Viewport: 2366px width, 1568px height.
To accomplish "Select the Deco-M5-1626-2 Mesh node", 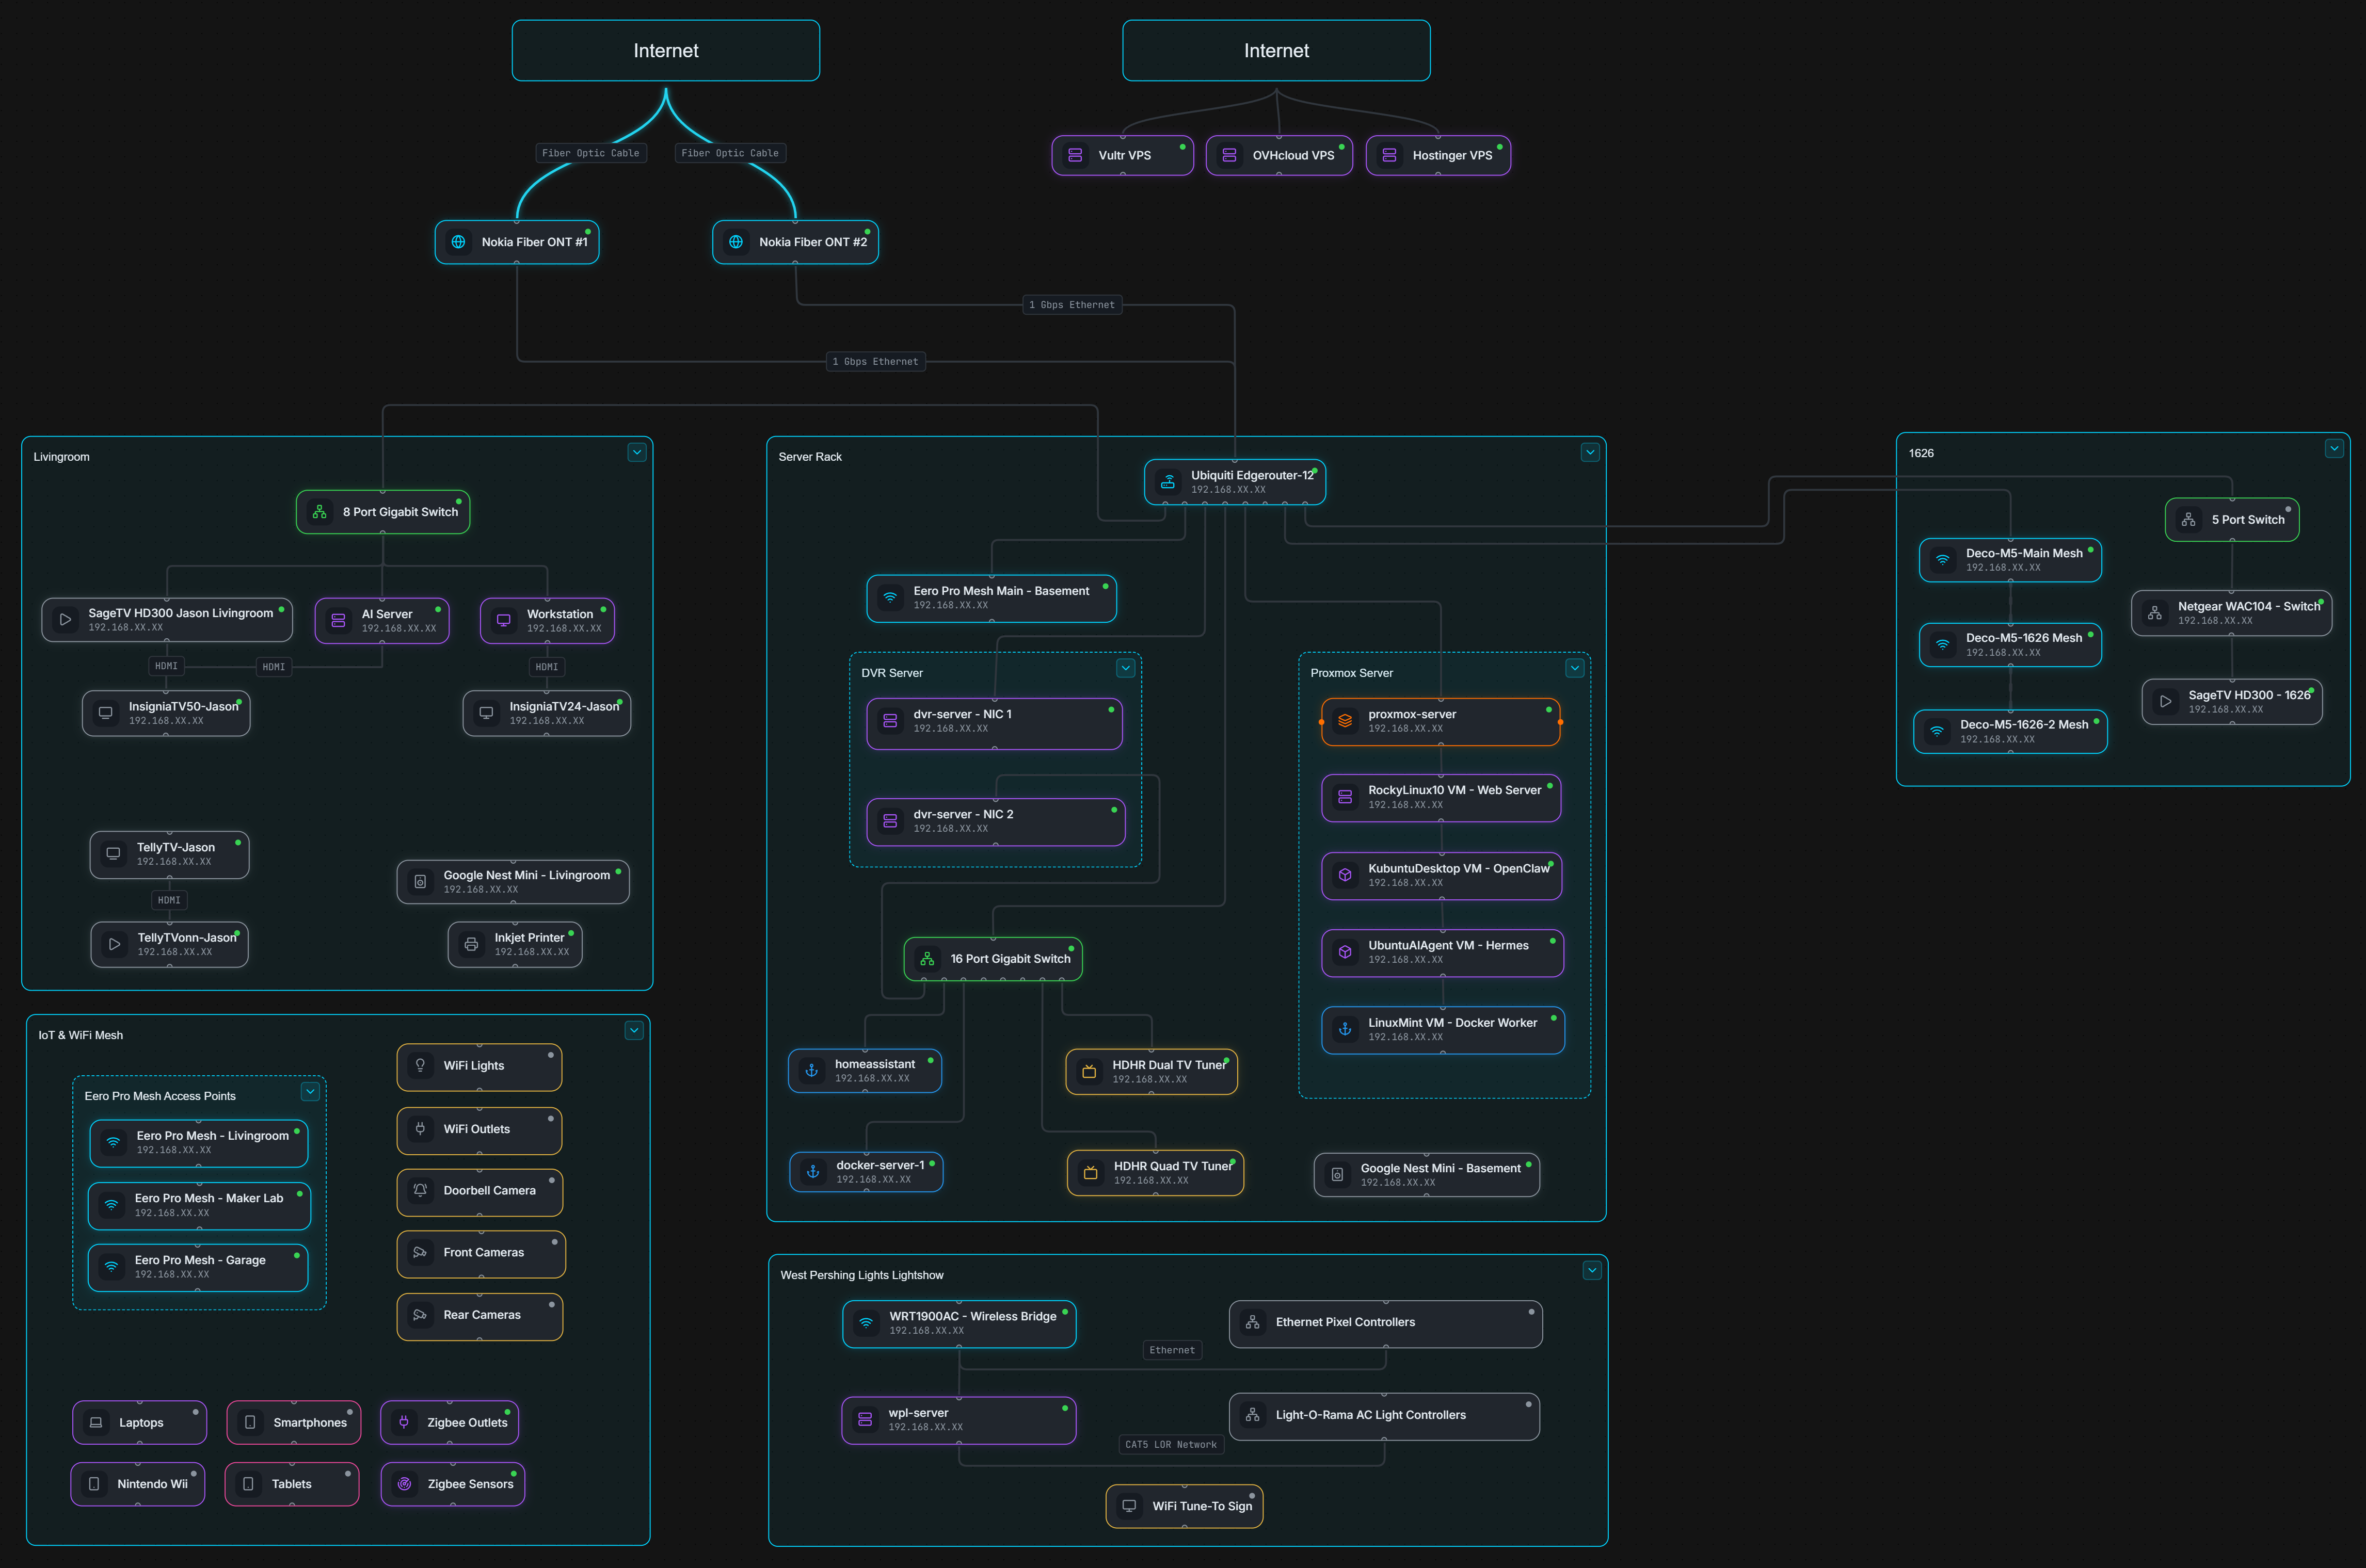I will point(2011,732).
